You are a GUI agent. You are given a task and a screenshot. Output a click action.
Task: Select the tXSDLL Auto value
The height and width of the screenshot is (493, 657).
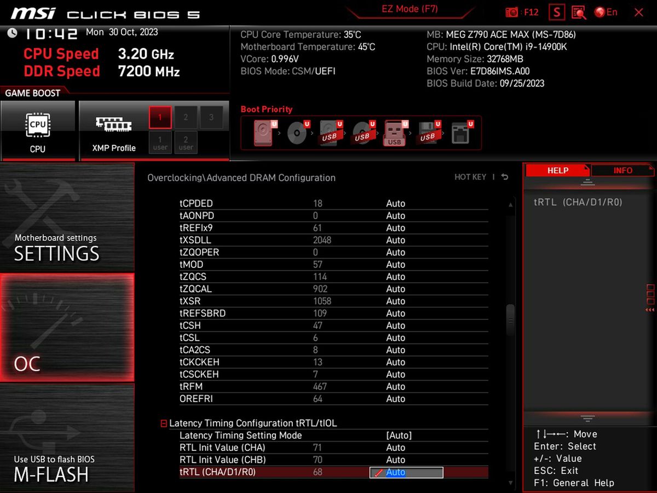click(395, 240)
